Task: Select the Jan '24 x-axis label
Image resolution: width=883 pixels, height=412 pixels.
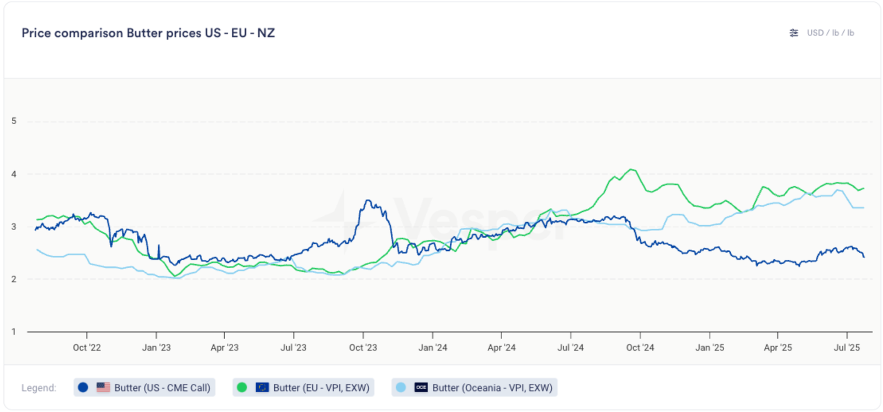Action: coord(433,347)
